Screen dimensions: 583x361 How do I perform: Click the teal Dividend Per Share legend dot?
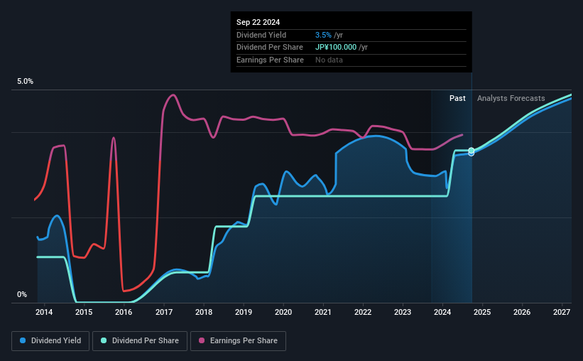[104, 340]
